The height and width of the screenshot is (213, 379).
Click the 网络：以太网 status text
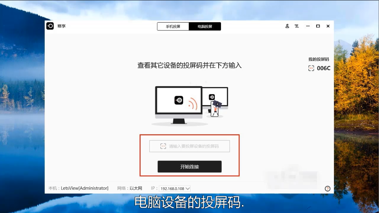[130, 188]
